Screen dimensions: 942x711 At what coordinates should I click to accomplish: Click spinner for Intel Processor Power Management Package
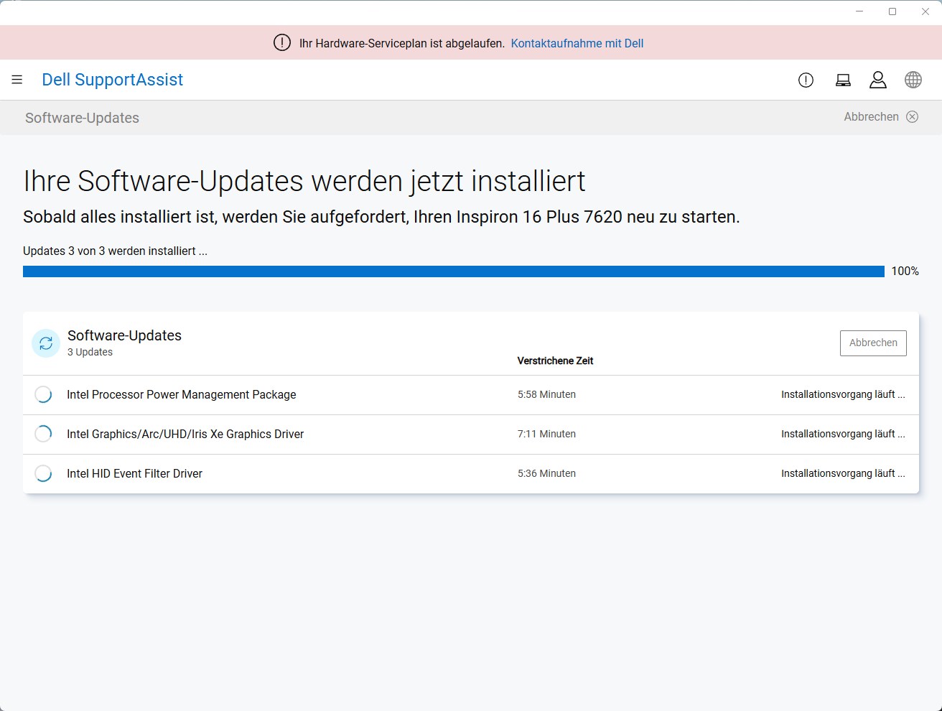tap(43, 394)
